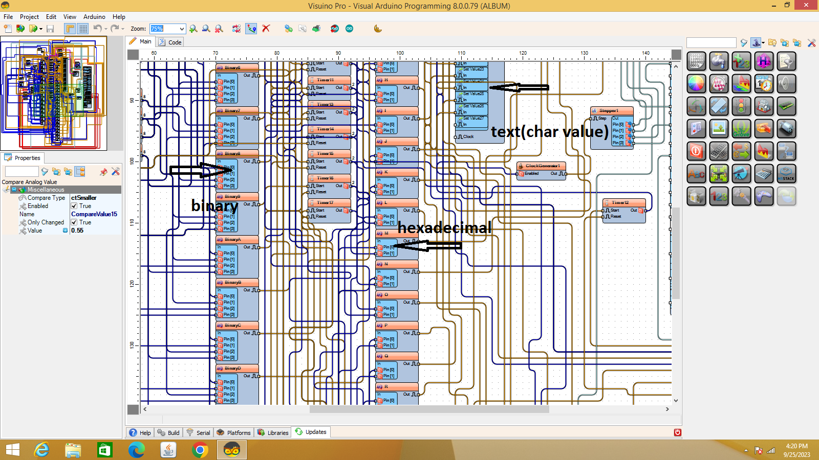Switch to the Code tab
Viewport: 819px width, 460px height.
170,42
